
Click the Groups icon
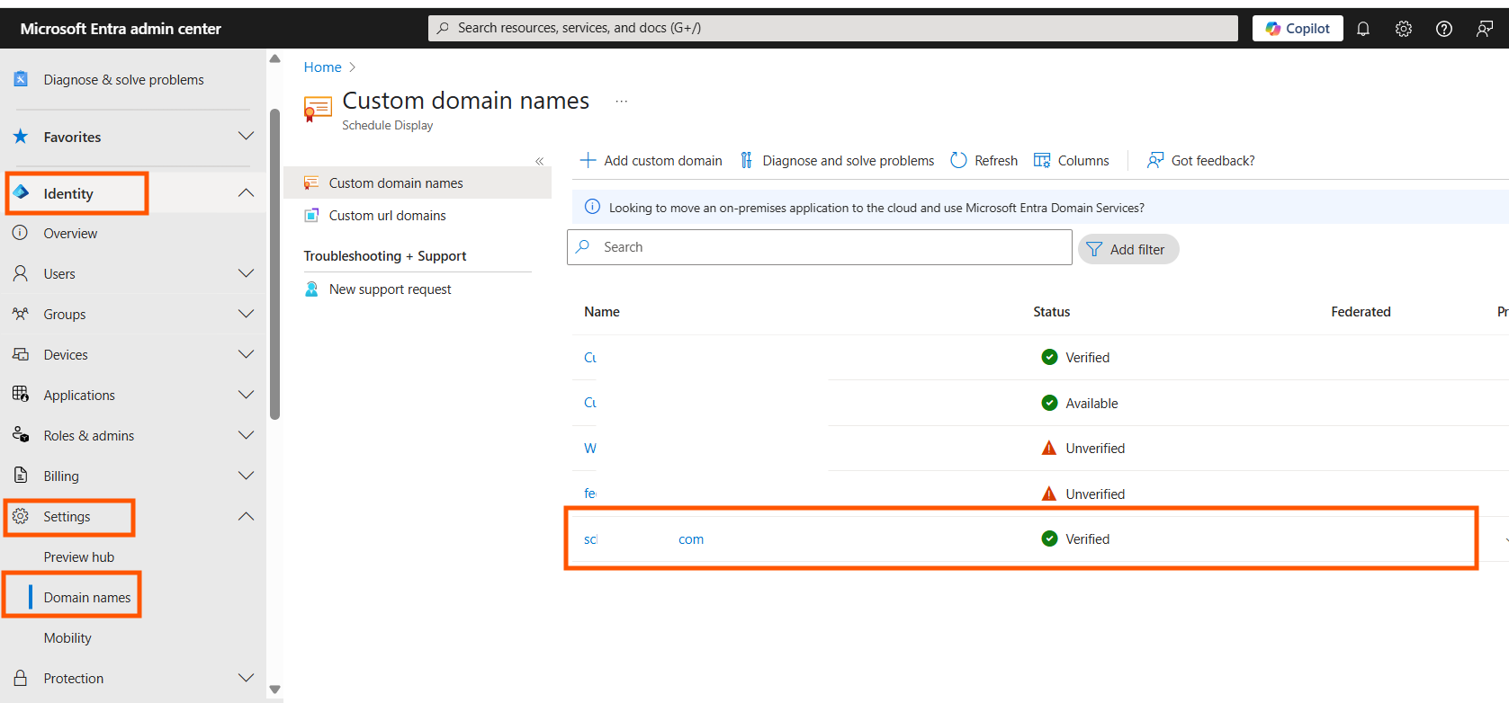pyautogui.click(x=20, y=314)
